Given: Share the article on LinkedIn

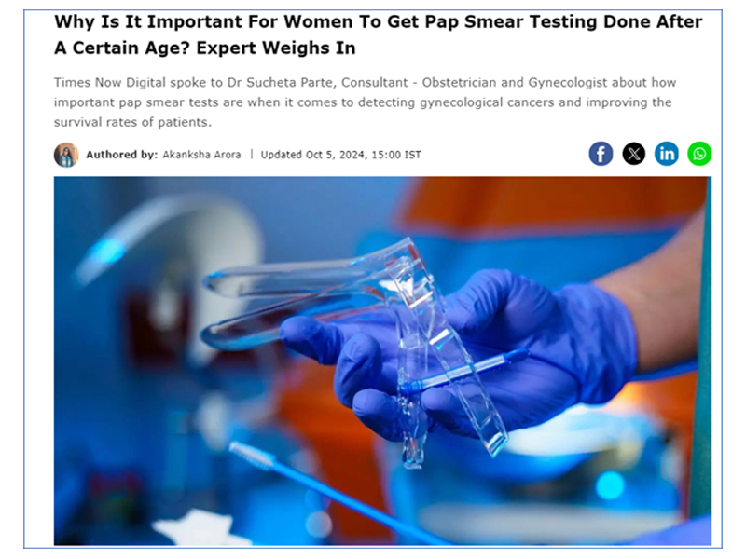Looking at the screenshot, I should pos(667,154).
